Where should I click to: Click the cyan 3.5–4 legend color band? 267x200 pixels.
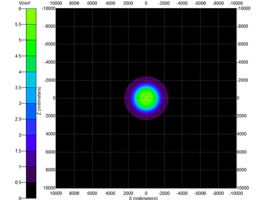coord(31,80)
